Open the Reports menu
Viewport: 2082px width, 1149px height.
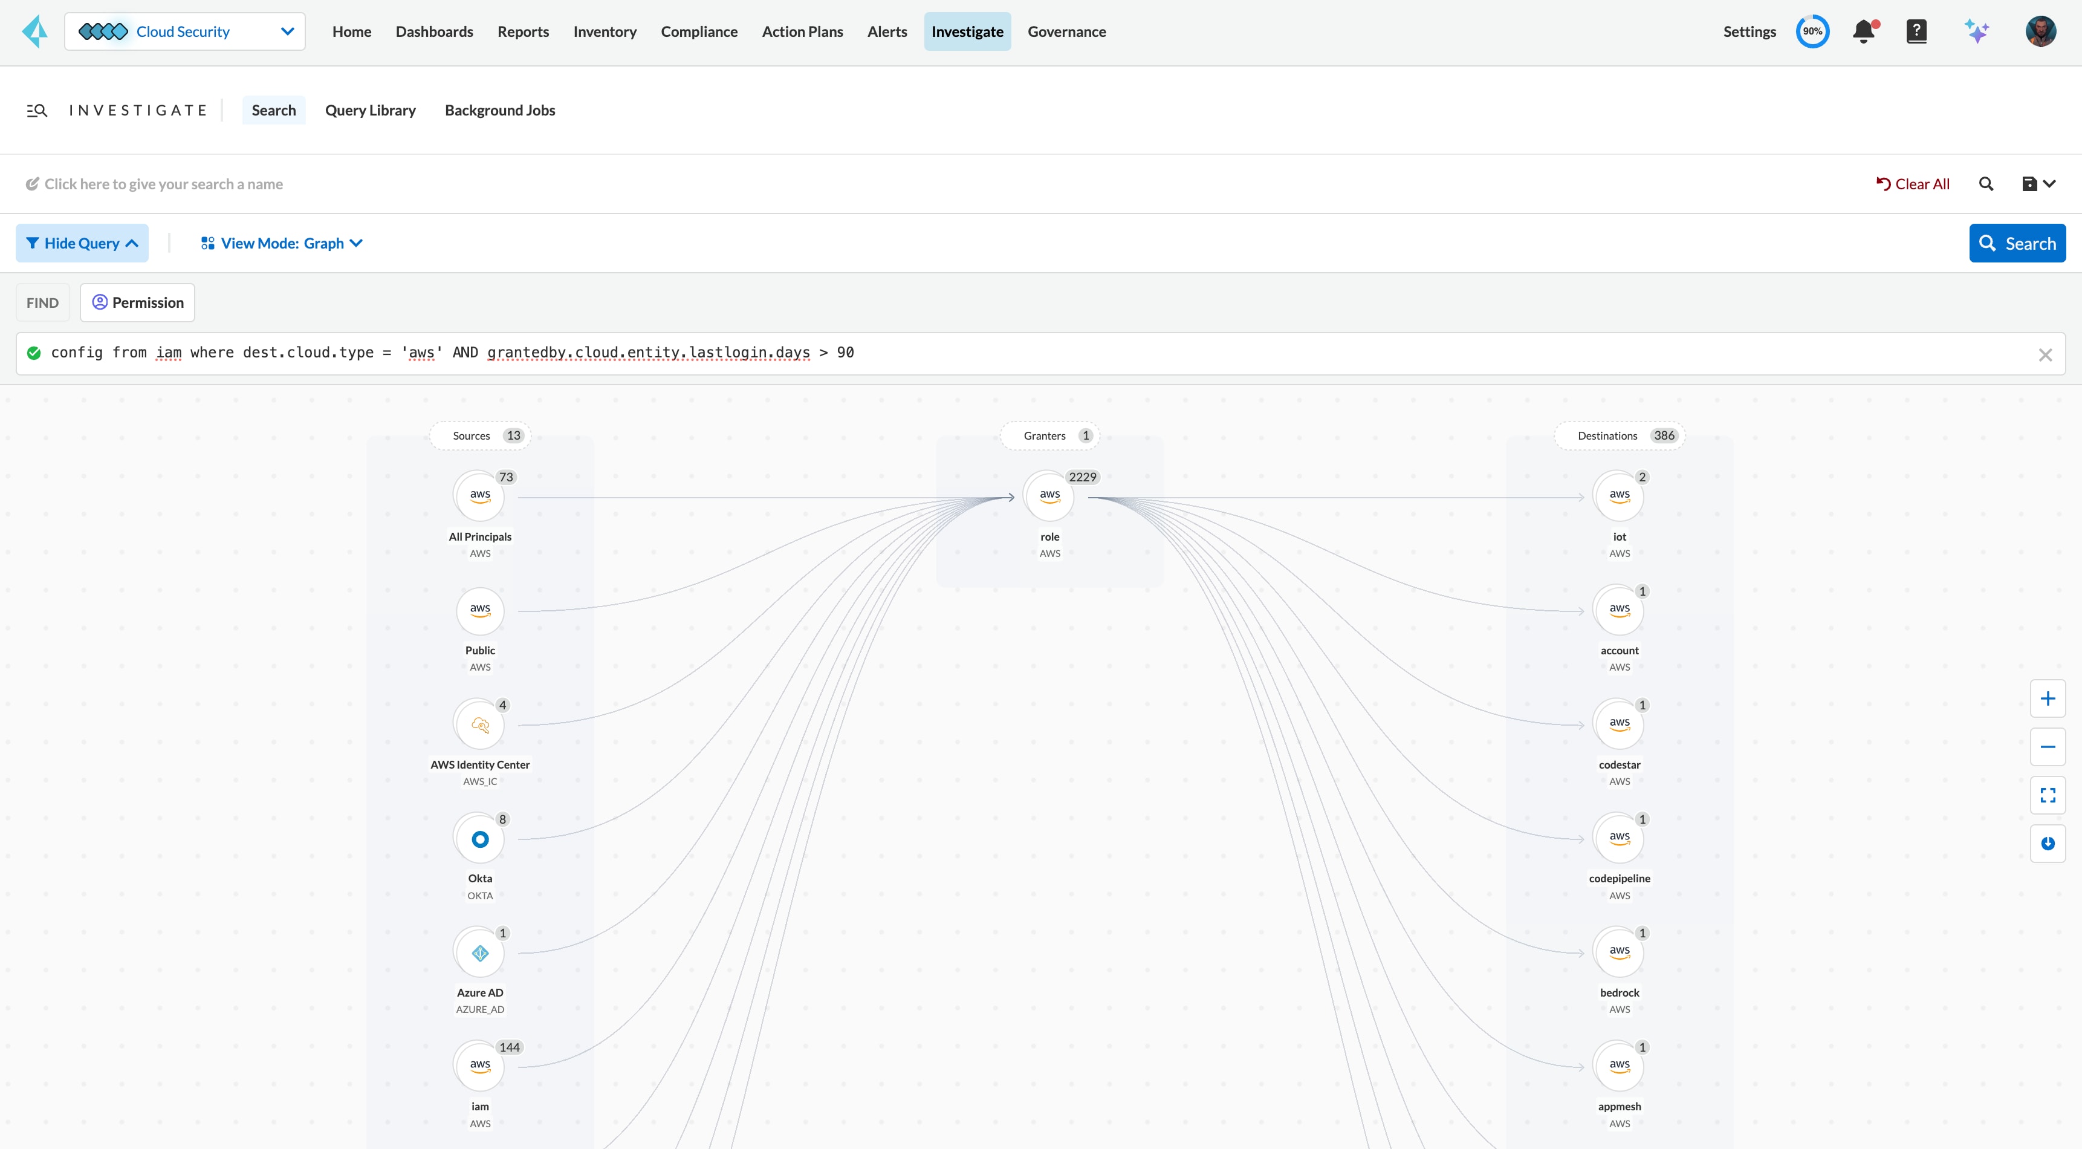point(523,31)
